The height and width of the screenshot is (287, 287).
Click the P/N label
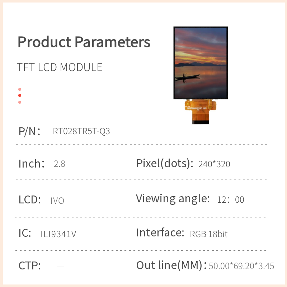(x=29, y=131)
